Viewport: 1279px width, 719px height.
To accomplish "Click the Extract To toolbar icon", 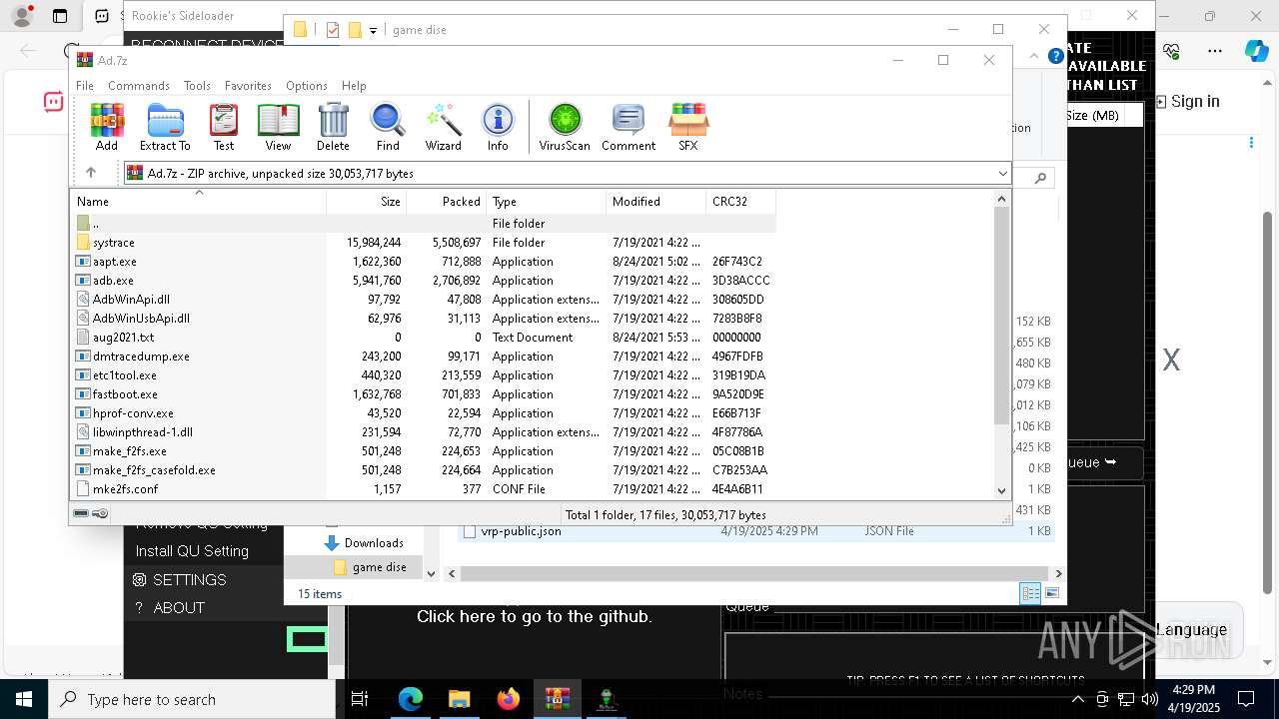I will [165, 127].
